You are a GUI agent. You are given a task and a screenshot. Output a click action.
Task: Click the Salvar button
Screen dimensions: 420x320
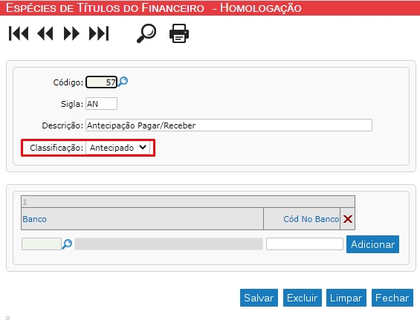click(259, 298)
